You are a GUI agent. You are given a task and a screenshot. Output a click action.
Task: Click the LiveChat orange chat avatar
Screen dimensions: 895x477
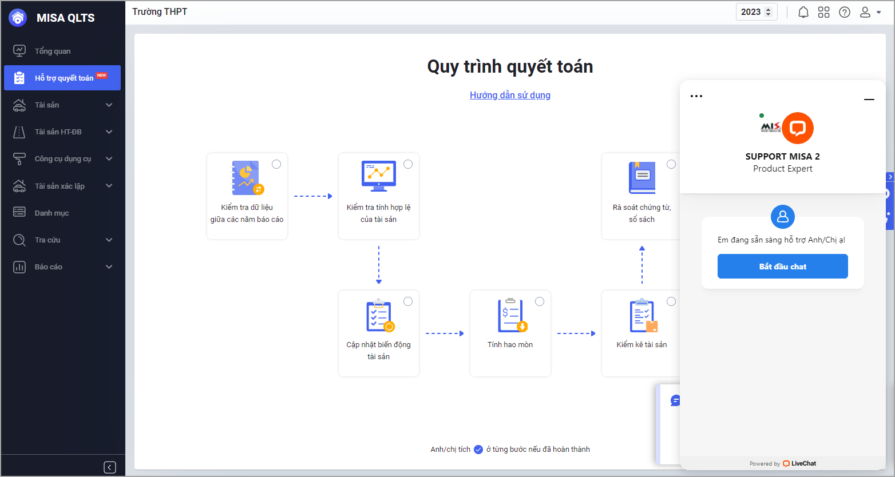coord(798,128)
